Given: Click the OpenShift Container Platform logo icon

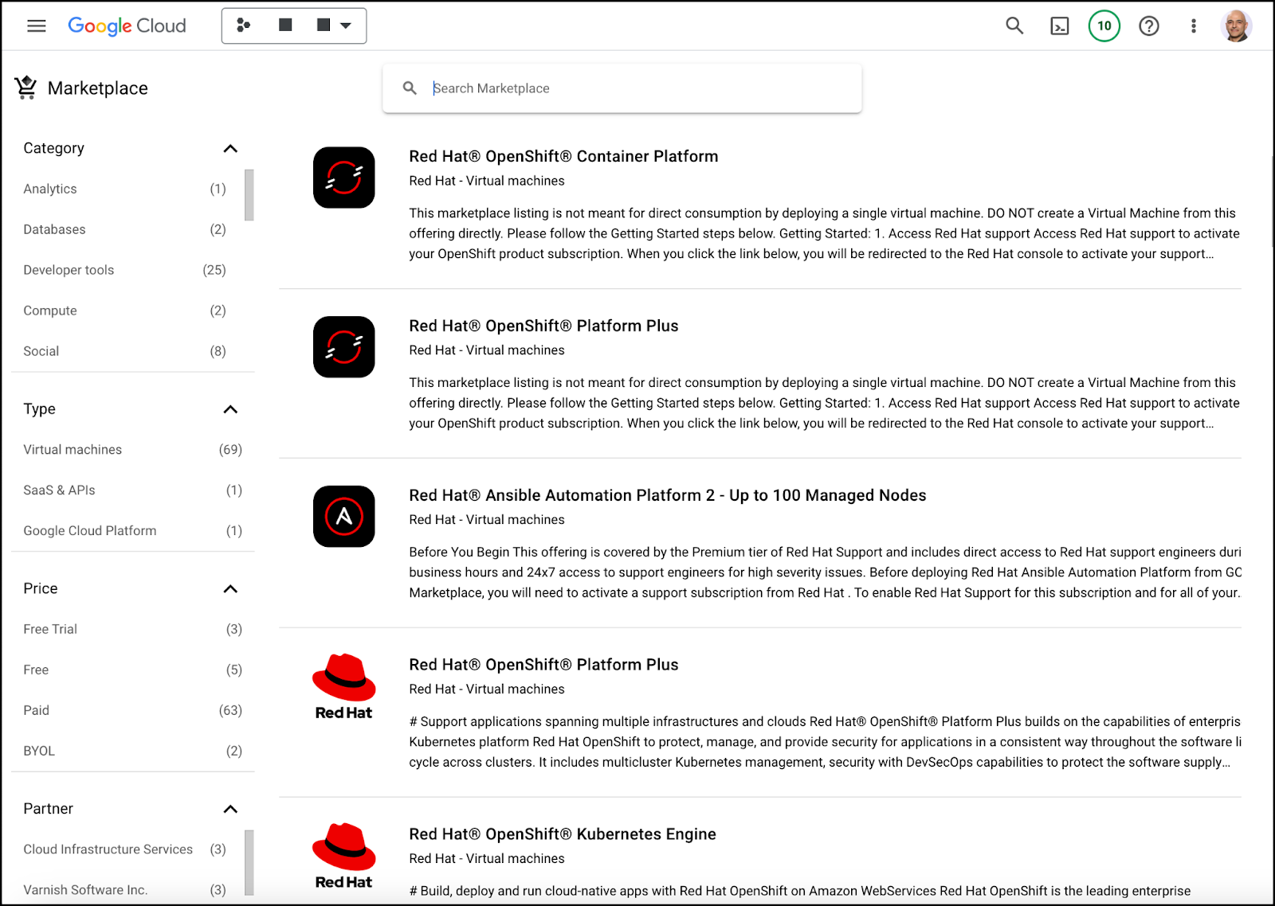Looking at the screenshot, I should [x=344, y=178].
